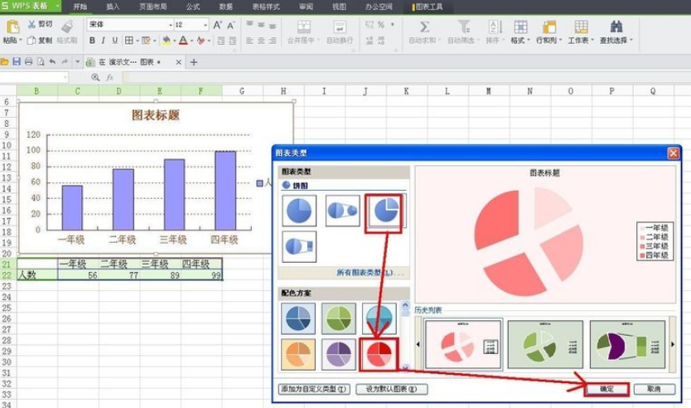Expand the Find and Select (查找选择) dropdown arrow
Screen dimensions: 691x408
point(631,41)
